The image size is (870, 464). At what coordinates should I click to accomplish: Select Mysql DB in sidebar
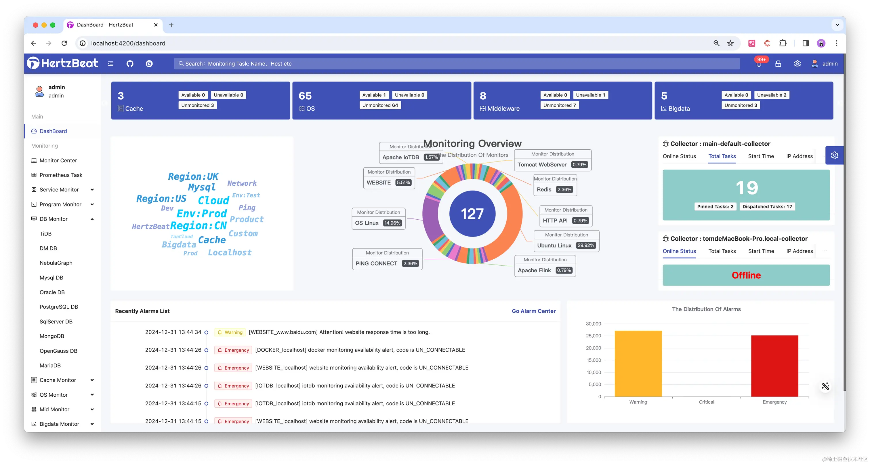(51, 277)
